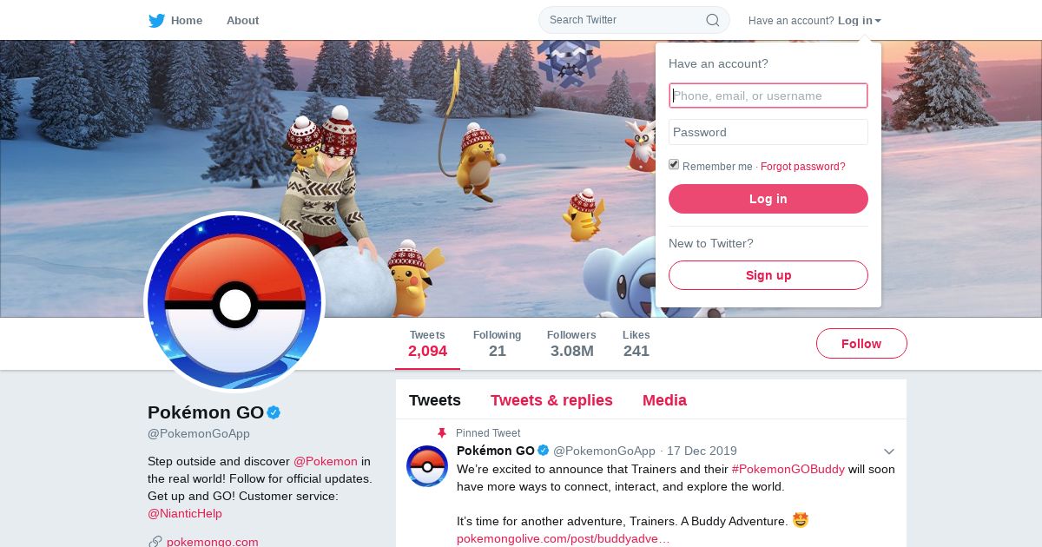This screenshot has height=547, width=1042.
Task: Click the Sign up button
Action: [768, 275]
